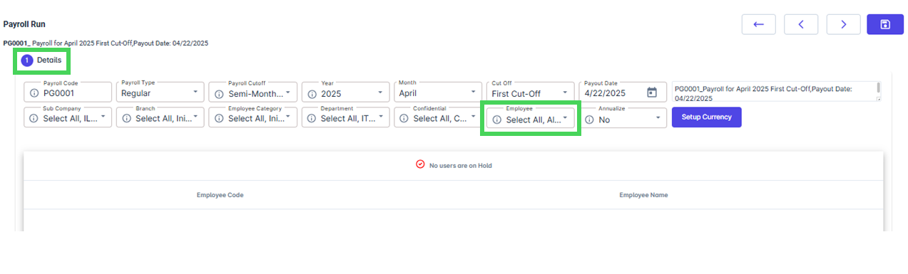908x274 pixels.
Task: Select the Details step tab
Action: [x=41, y=60]
